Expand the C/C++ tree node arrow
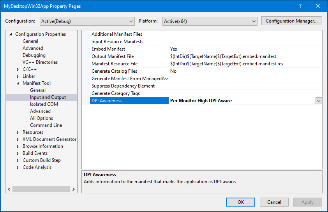The height and width of the screenshot is (212, 328). pyautogui.click(x=18, y=69)
